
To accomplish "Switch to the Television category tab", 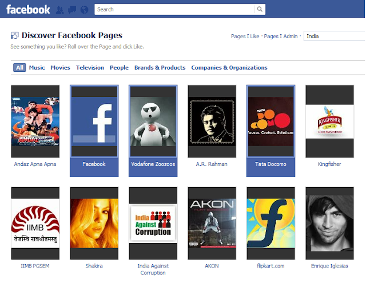I will tap(90, 67).
